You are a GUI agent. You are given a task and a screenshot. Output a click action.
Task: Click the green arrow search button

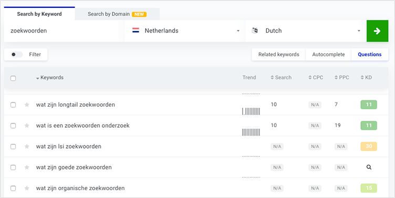tap(377, 31)
